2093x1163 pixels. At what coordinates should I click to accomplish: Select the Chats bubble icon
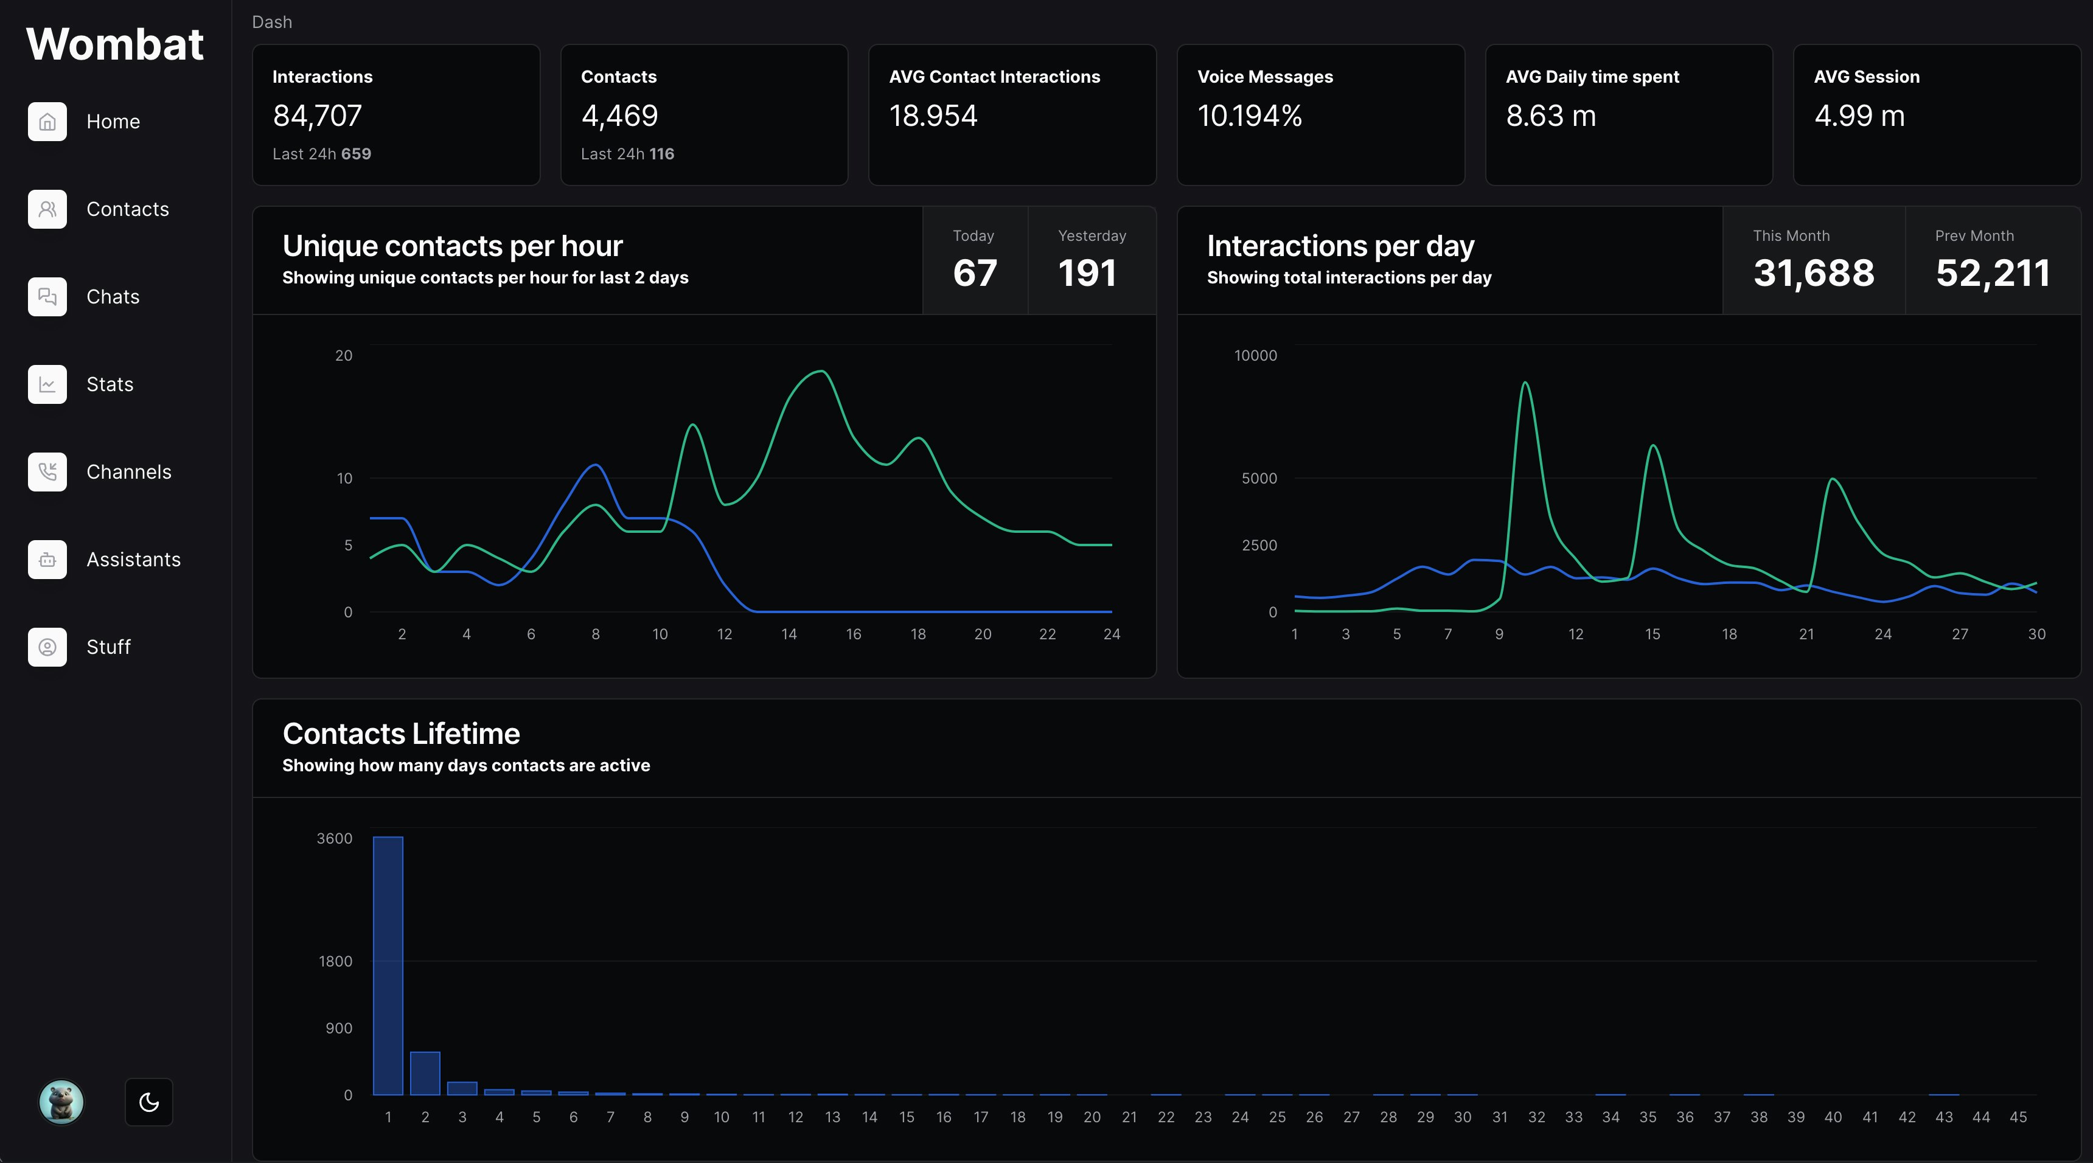pos(47,297)
